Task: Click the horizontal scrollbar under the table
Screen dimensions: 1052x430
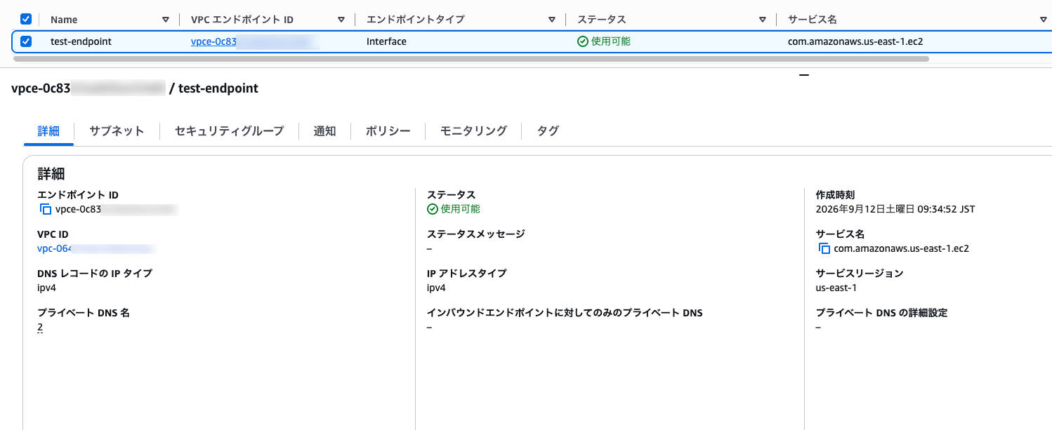Action: pos(471,59)
